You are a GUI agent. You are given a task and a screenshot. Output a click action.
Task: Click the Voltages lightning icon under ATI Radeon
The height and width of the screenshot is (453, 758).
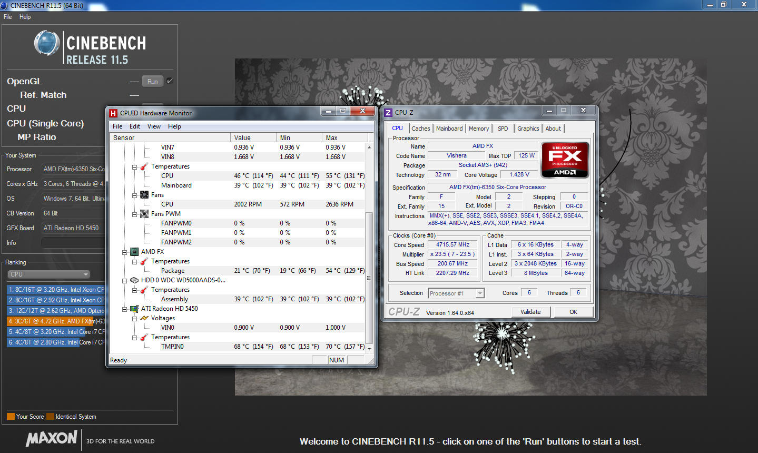[x=144, y=318]
